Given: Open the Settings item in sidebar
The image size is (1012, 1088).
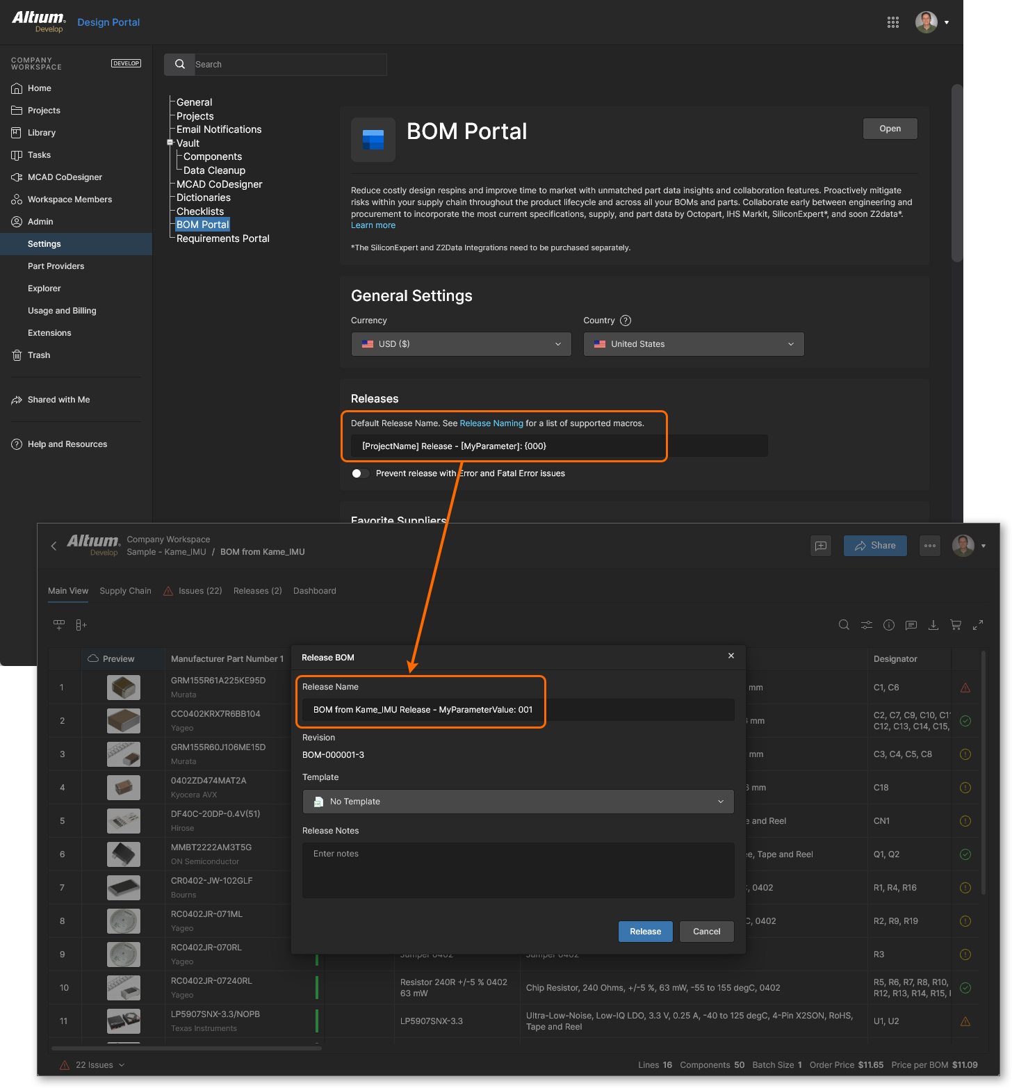Looking at the screenshot, I should point(76,244).
